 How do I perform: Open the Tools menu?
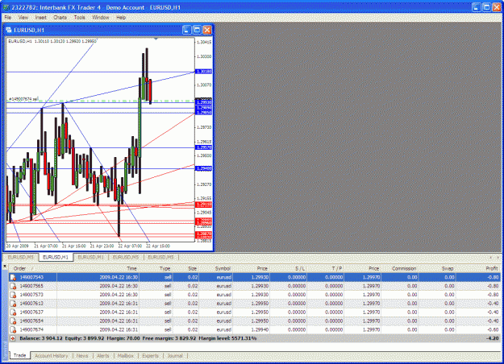pos(79,18)
